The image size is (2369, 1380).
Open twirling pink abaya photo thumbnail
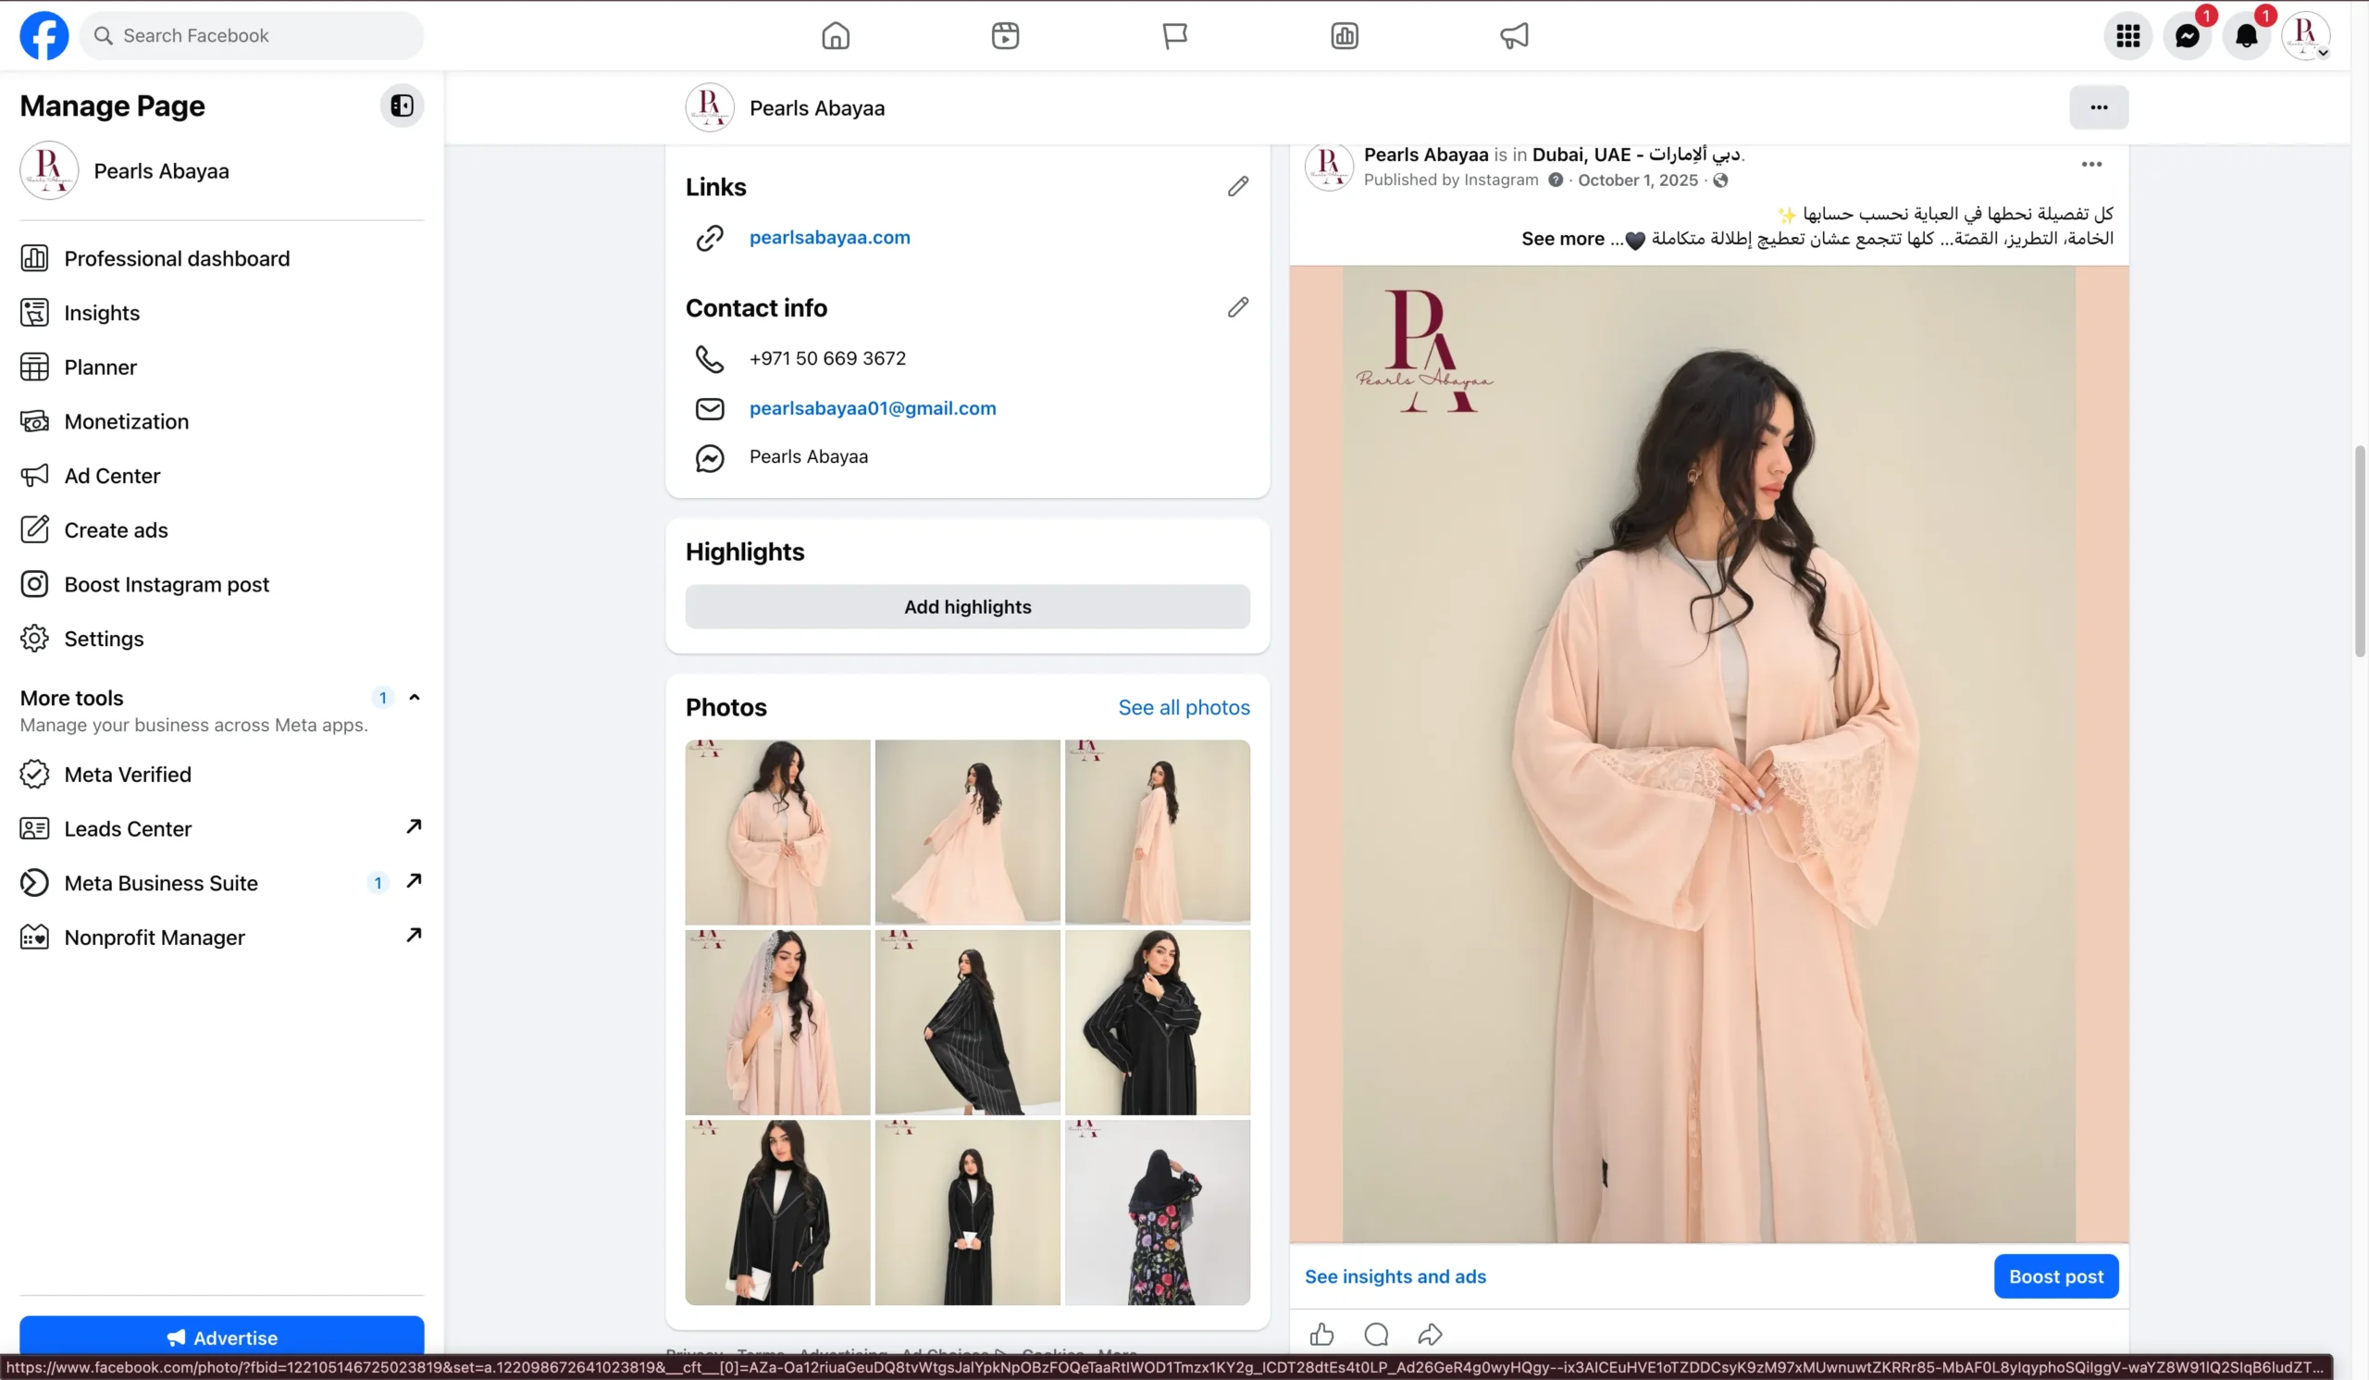[967, 832]
